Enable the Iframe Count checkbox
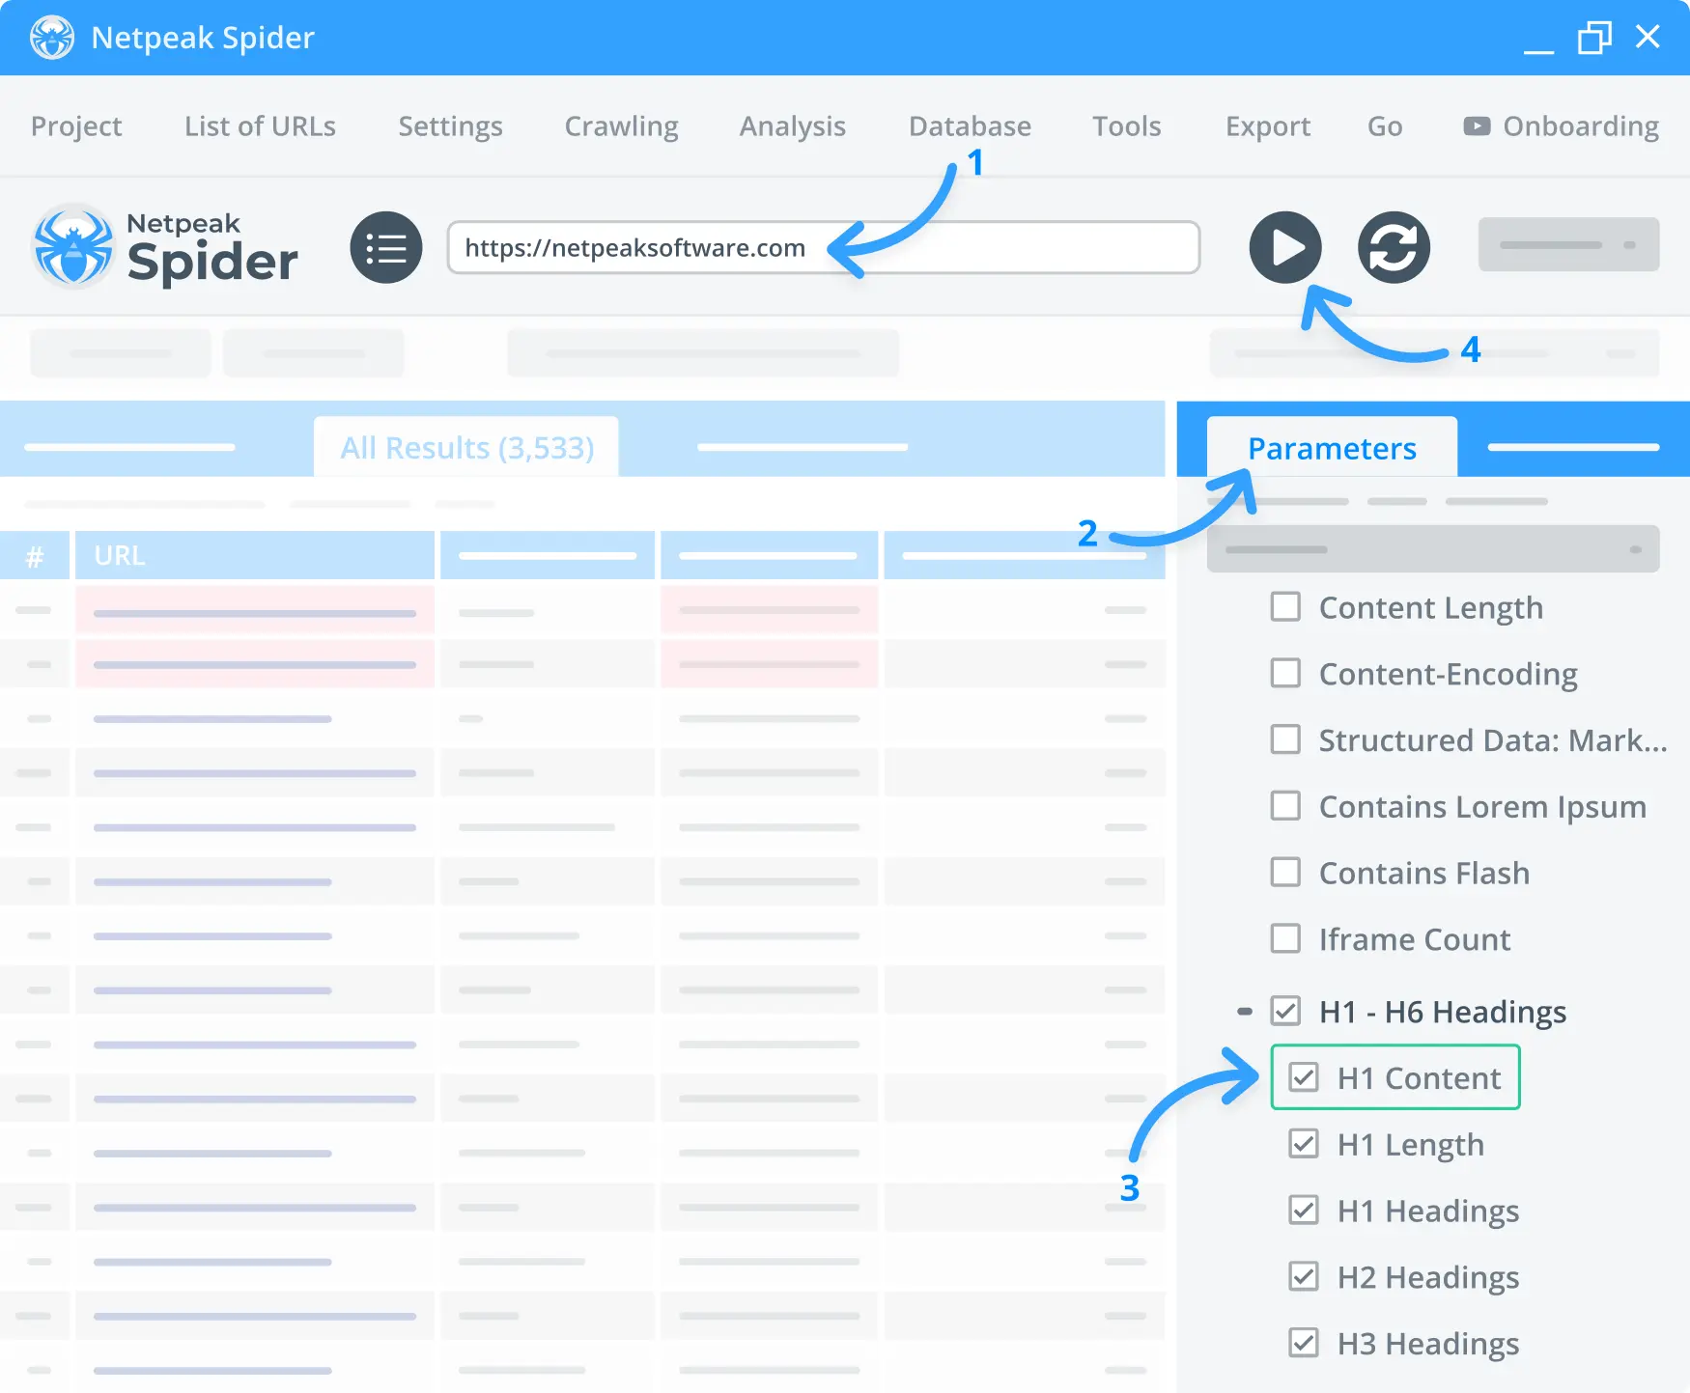The width and height of the screenshot is (1690, 1393). (1285, 938)
